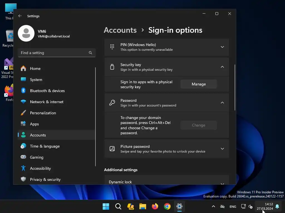Click the right content pane scrollbar
Viewport: 285px width, 213px height.
pos(235,87)
